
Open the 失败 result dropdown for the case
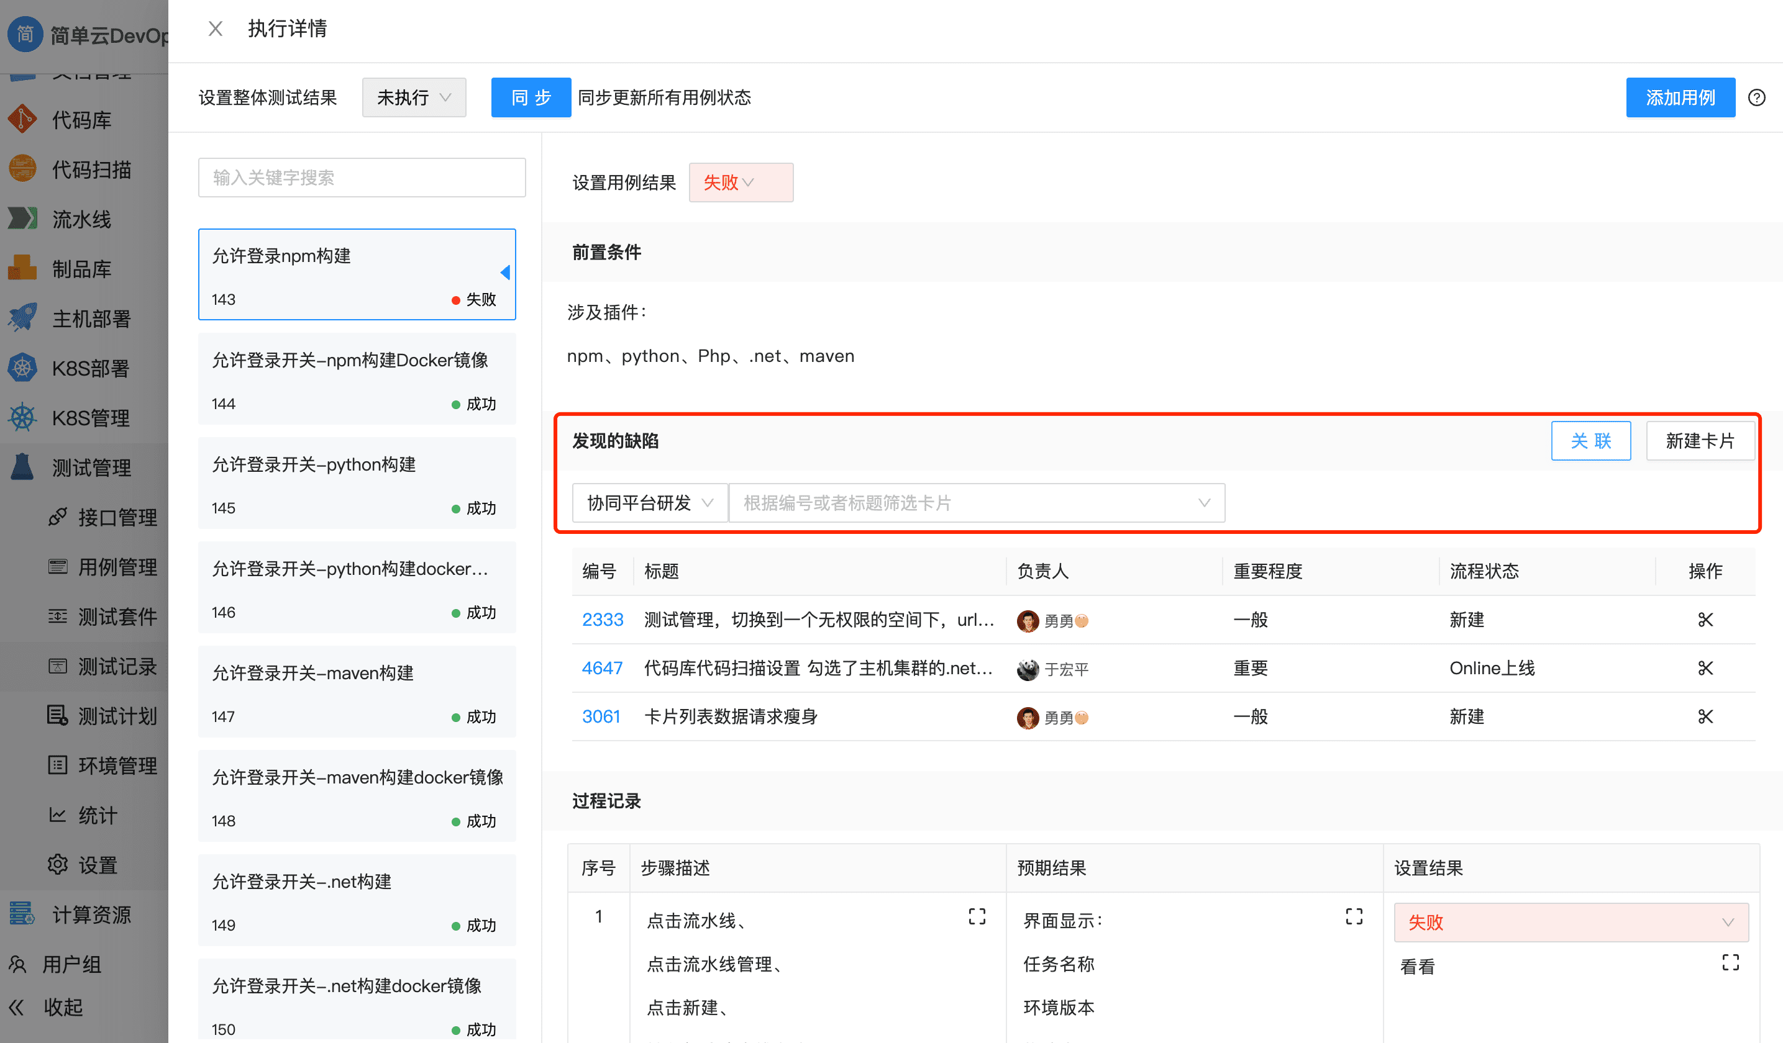click(x=741, y=182)
